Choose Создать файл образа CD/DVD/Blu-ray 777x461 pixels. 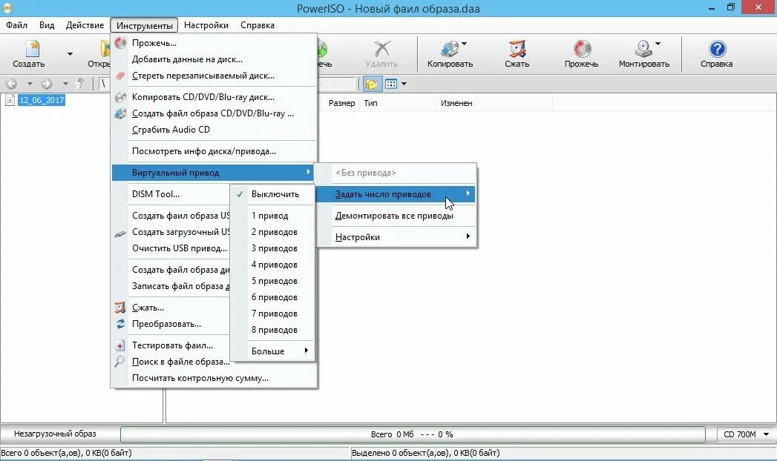214,113
